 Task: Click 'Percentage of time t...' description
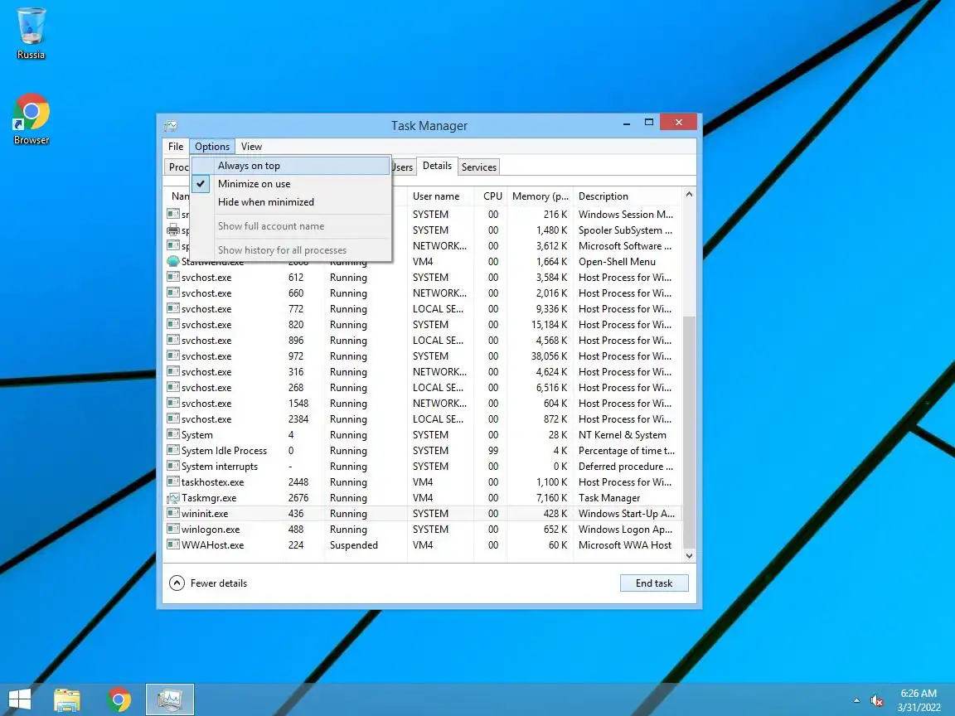[627, 451]
